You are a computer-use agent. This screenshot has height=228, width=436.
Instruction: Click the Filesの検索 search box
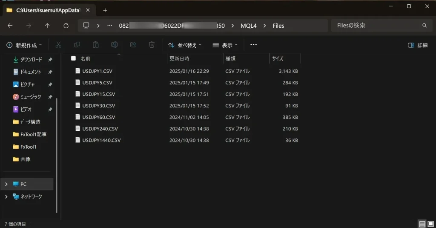tap(382, 25)
